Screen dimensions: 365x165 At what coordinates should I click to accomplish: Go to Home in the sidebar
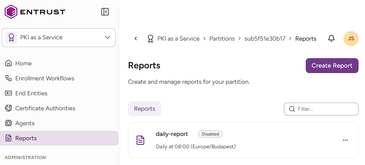pos(23,63)
